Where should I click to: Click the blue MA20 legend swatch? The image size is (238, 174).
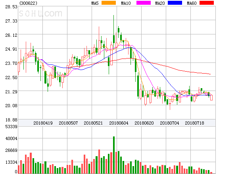pos(175,3)
